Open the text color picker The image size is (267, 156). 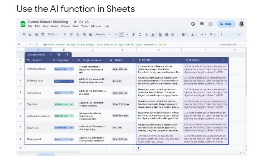(x=153, y=34)
